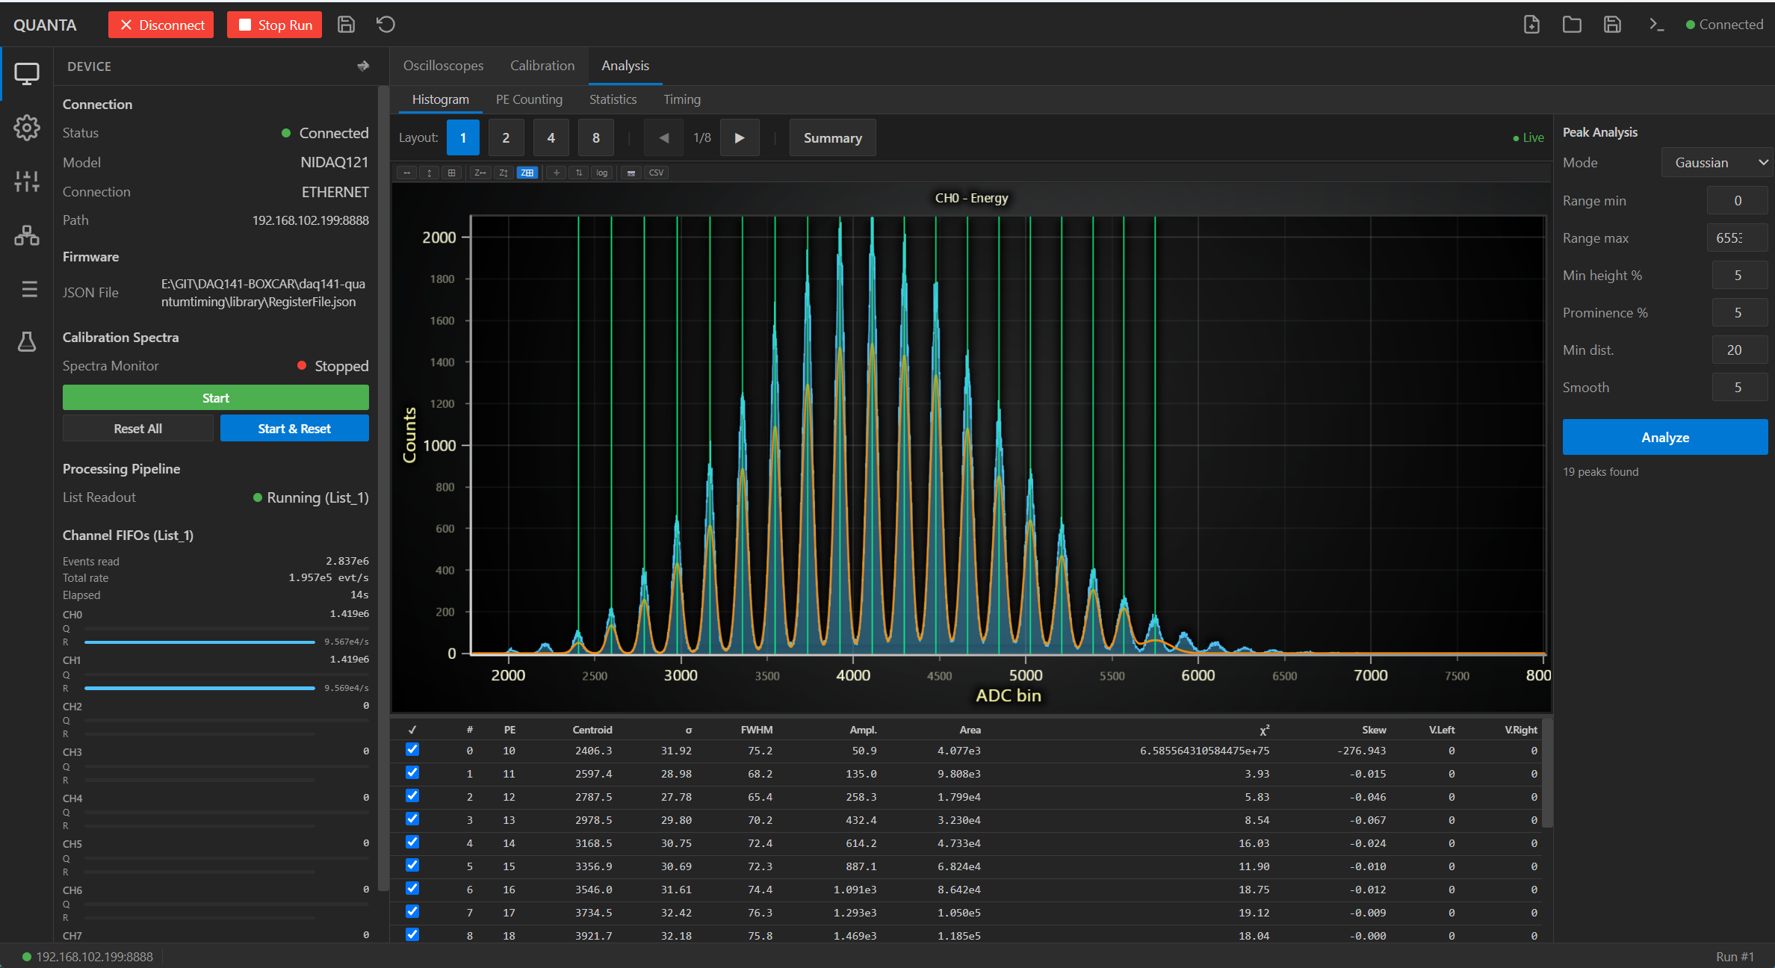
Task: Uncheck the PE 10 peak row checkbox
Action: tap(412, 749)
